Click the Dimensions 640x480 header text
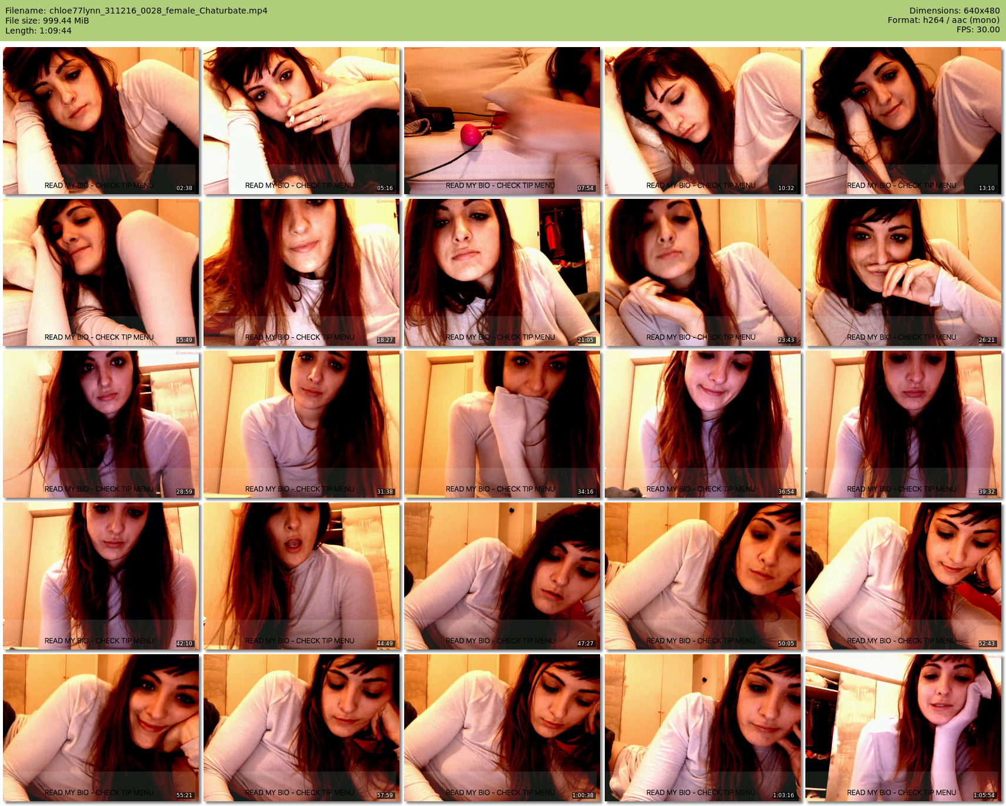1006x806 pixels. (954, 11)
